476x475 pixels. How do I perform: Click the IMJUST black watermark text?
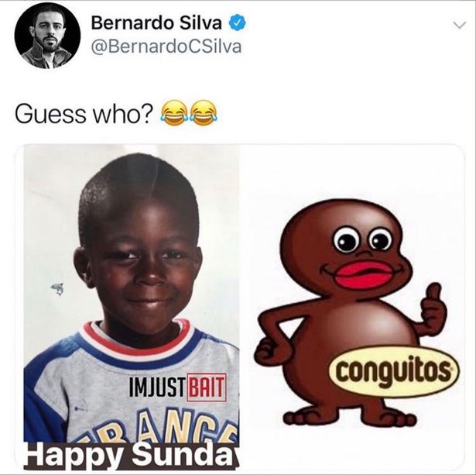(156, 387)
